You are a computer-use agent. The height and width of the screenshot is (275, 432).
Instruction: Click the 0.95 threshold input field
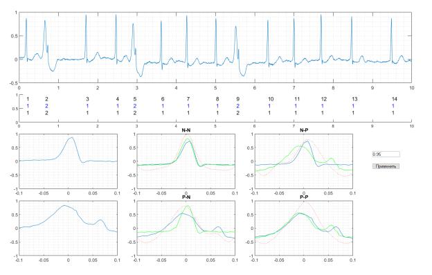tap(386, 154)
